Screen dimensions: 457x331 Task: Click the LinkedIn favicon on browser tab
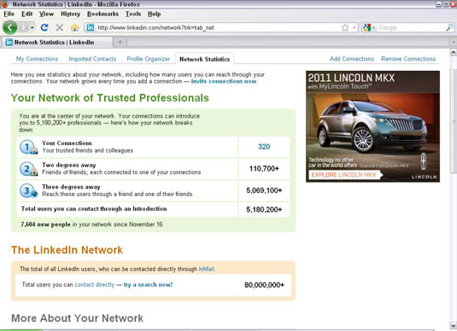(x=9, y=42)
